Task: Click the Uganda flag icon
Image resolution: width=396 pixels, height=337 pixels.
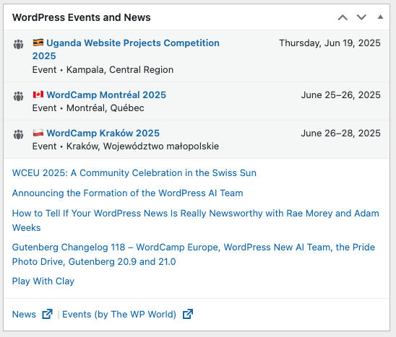Action: [x=38, y=43]
